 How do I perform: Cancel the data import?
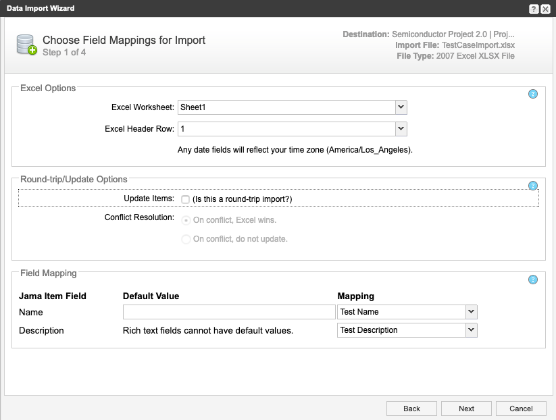coord(521,409)
